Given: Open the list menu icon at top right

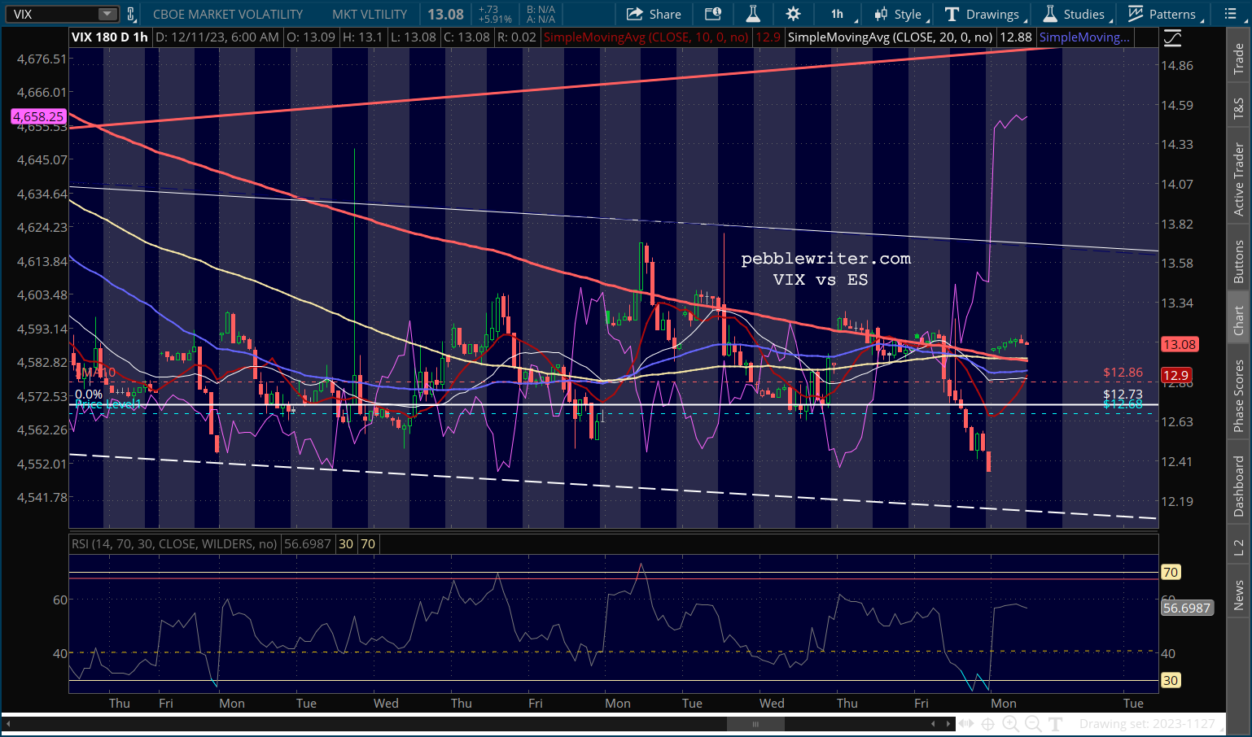Looking at the screenshot, I should [1230, 14].
